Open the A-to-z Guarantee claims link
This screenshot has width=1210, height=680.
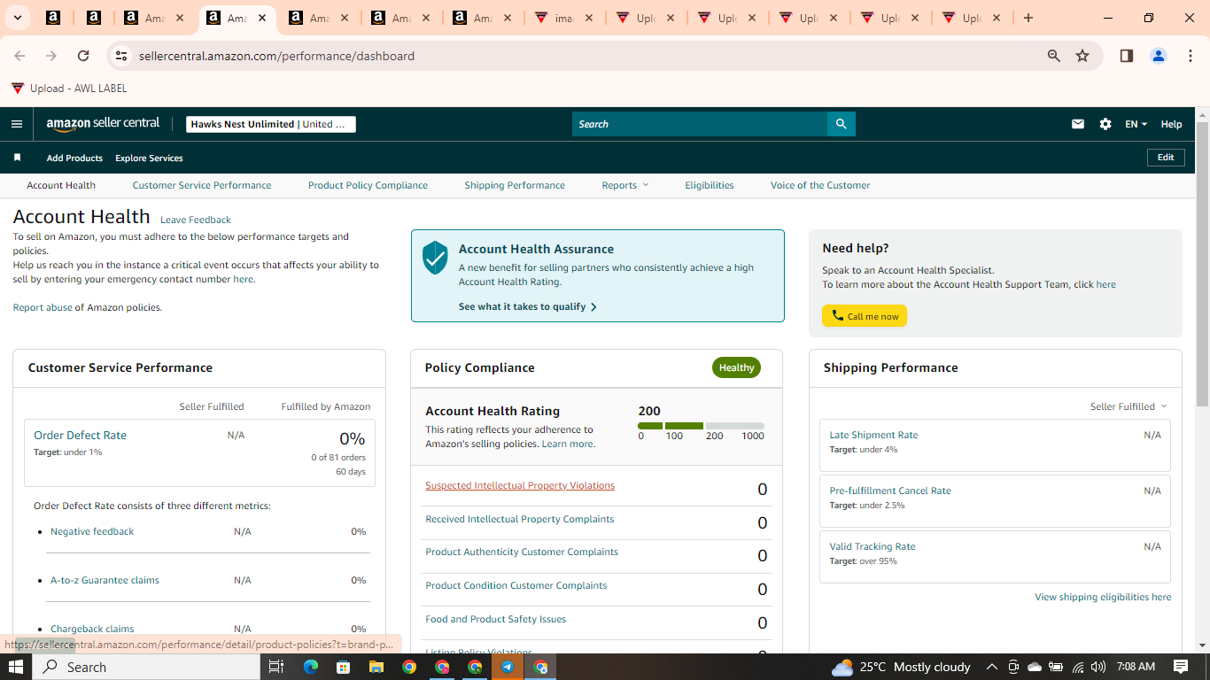tap(105, 580)
